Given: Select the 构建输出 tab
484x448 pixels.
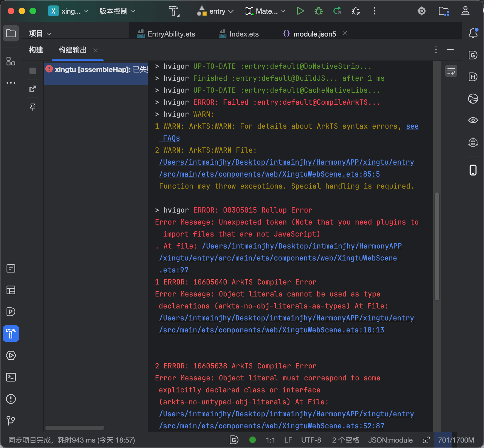Looking at the screenshot, I should tap(73, 50).
